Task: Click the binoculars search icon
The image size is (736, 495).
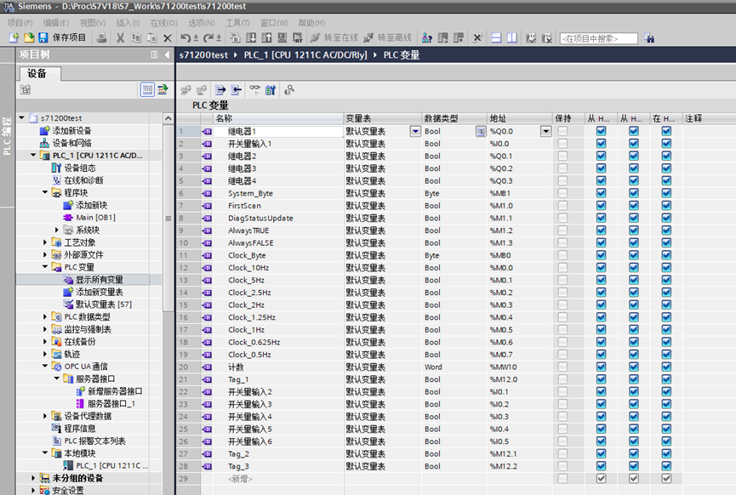Action: [x=649, y=38]
